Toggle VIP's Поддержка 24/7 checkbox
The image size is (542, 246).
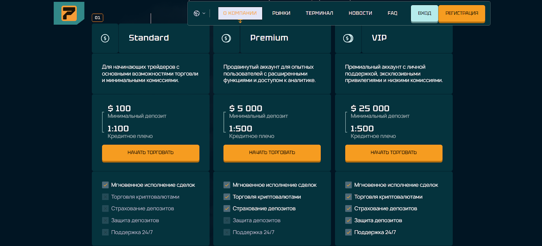349,232
